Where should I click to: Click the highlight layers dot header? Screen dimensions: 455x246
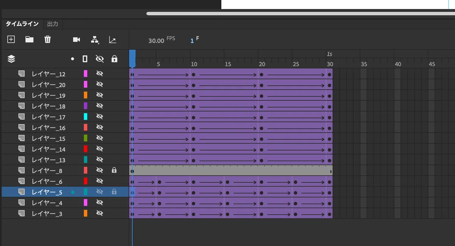72,59
